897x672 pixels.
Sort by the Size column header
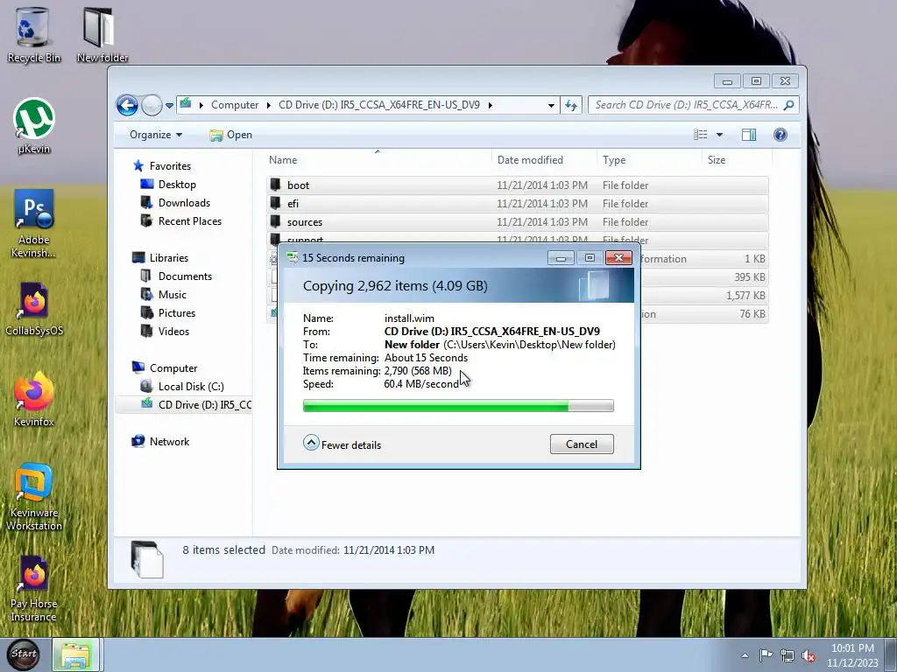pos(735,160)
